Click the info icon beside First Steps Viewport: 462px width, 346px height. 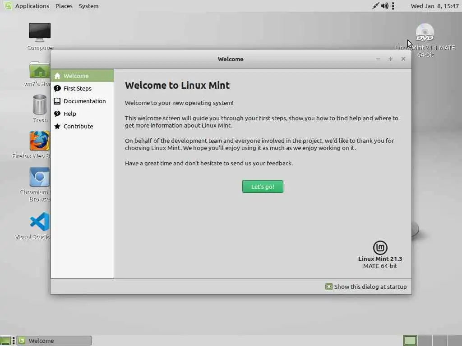tap(57, 88)
